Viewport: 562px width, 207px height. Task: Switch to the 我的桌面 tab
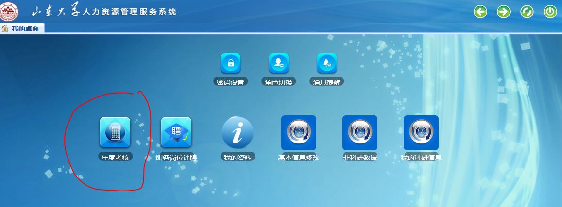[x=26, y=28]
